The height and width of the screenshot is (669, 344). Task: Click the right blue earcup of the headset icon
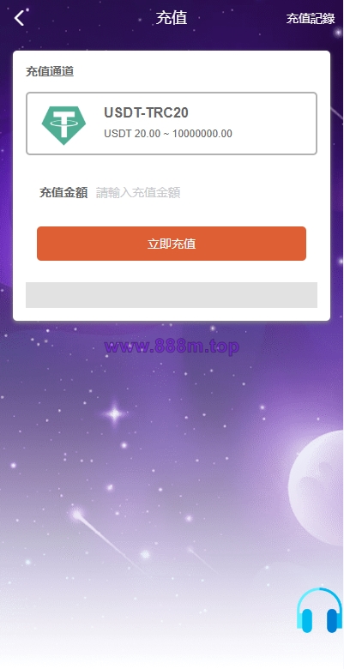[334, 620]
